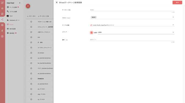Collapse the Data Feed panel chevron
185x103 pixels.
click(20, 3)
